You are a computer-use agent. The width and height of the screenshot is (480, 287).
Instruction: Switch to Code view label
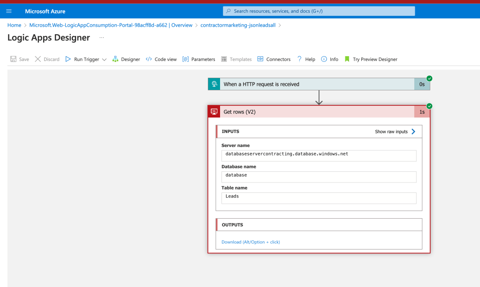pyautogui.click(x=166, y=59)
